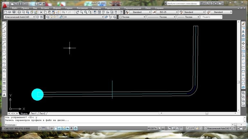This screenshot has width=248, height=139.
Task: Click the Классический AutoCAD status bar workspace button
Action: click(x=218, y=128)
